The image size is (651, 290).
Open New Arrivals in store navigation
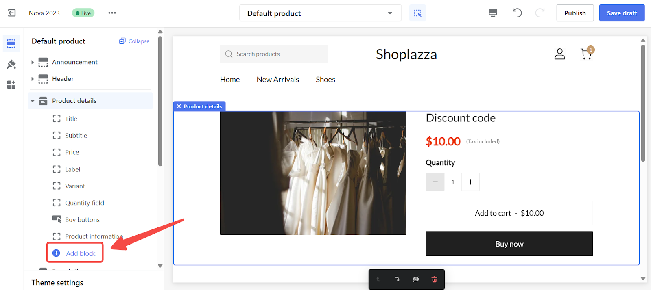(x=278, y=80)
